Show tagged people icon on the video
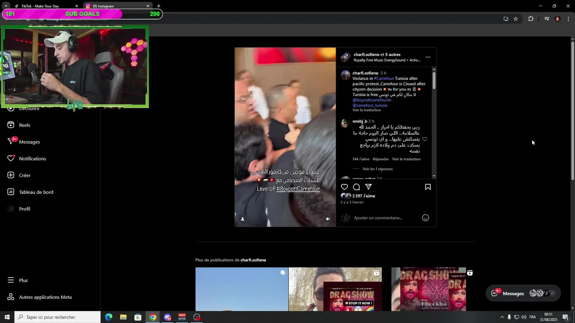This screenshot has height=323, width=575. (243, 219)
